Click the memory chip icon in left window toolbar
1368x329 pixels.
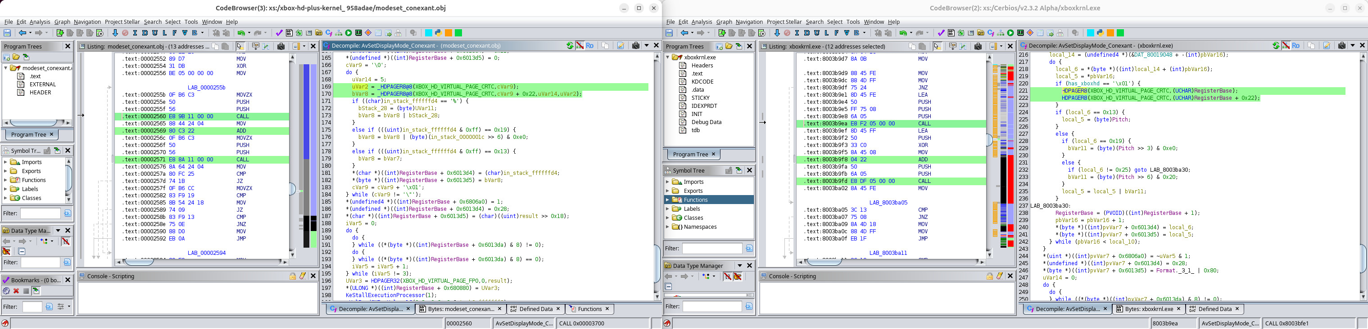point(358,33)
